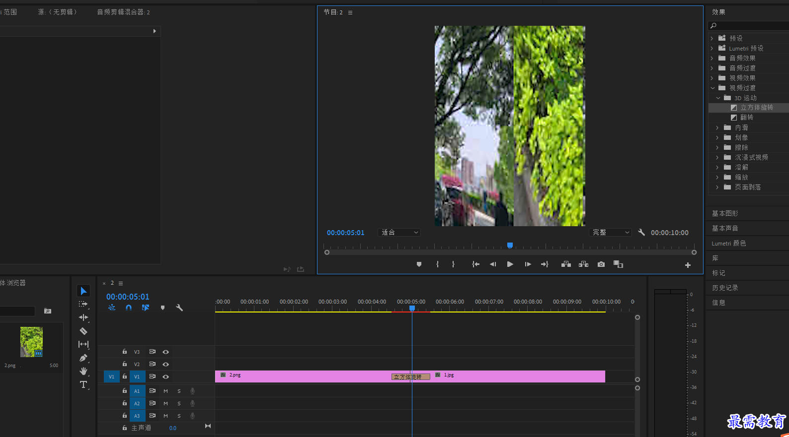Expand the 视频效果 folder
789x437 pixels.
712,78
